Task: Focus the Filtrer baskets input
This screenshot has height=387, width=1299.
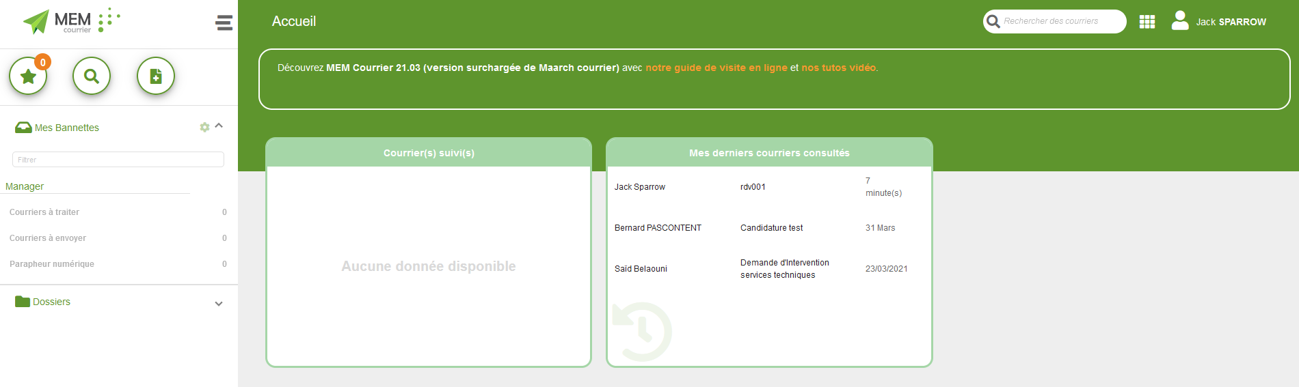Action: click(118, 160)
